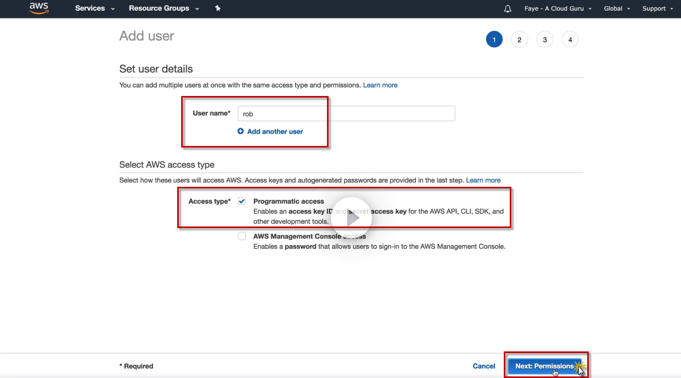This screenshot has width=681, height=378.
Task: Go to wizard step 2 circle
Action: [519, 40]
